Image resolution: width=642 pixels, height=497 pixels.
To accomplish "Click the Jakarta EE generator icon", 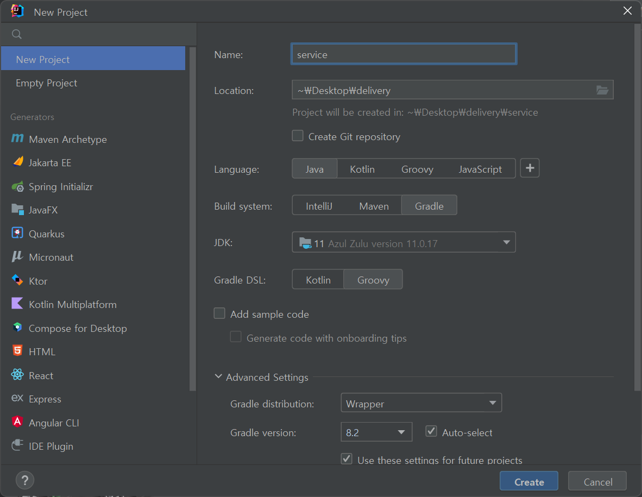I will click(17, 162).
